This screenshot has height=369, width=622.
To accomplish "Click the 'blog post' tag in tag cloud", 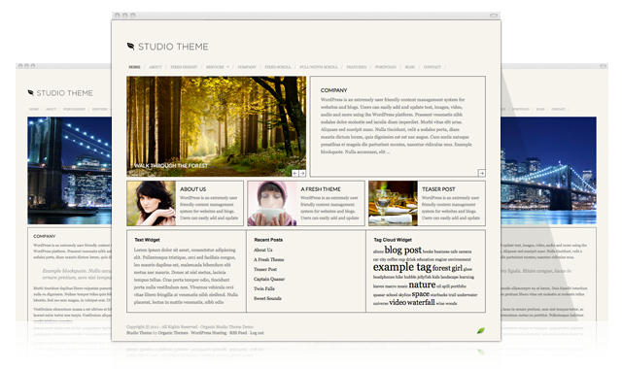I will [402, 251].
